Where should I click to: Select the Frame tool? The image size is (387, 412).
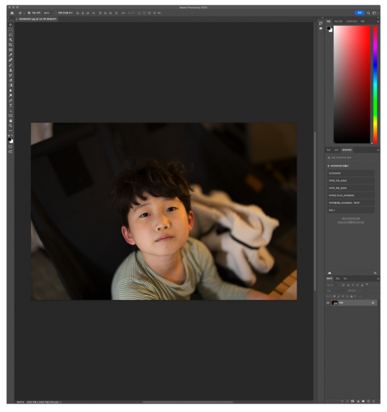(10, 50)
